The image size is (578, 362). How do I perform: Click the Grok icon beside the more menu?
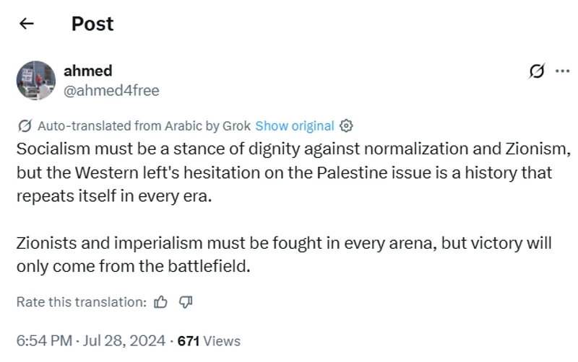537,71
